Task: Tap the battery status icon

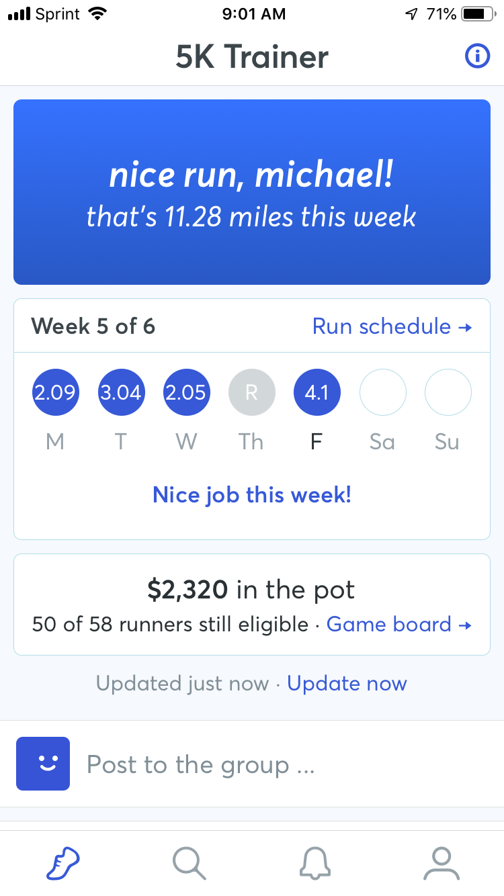Action: click(478, 14)
